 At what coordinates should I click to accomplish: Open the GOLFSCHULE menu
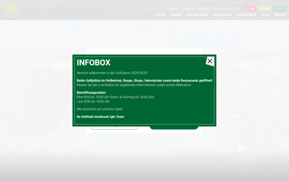point(246,15)
